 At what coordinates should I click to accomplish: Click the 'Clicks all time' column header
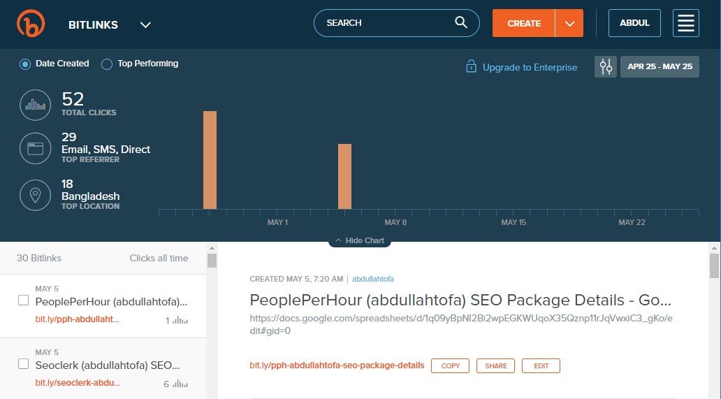click(x=159, y=259)
